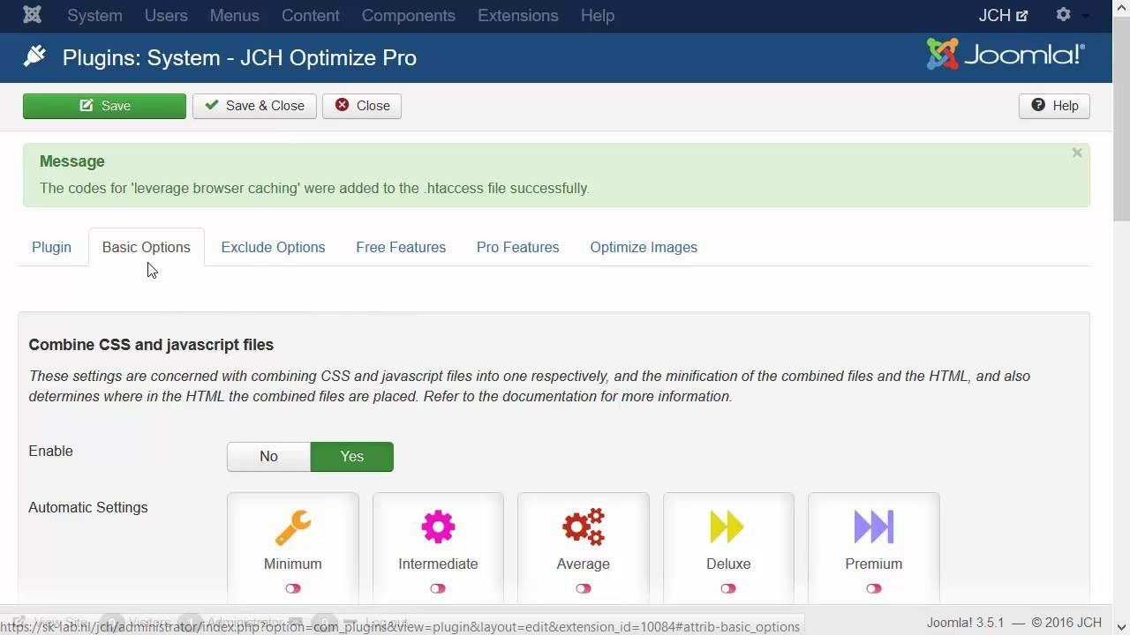Open the Help menu in the admin bar

pyautogui.click(x=598, y=15)
